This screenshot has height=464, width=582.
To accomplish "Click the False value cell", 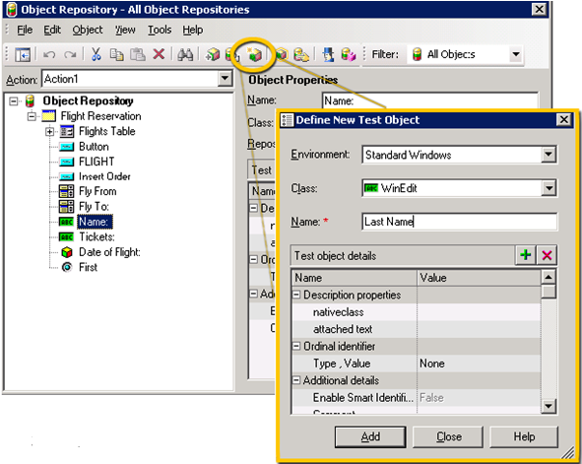I will point(479,398).
